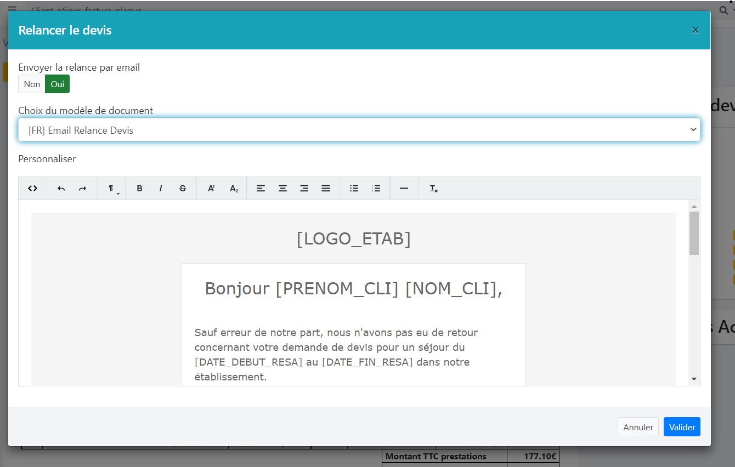Align text to the left
Viewport: 735px width, 467px height.
point(261,189)
